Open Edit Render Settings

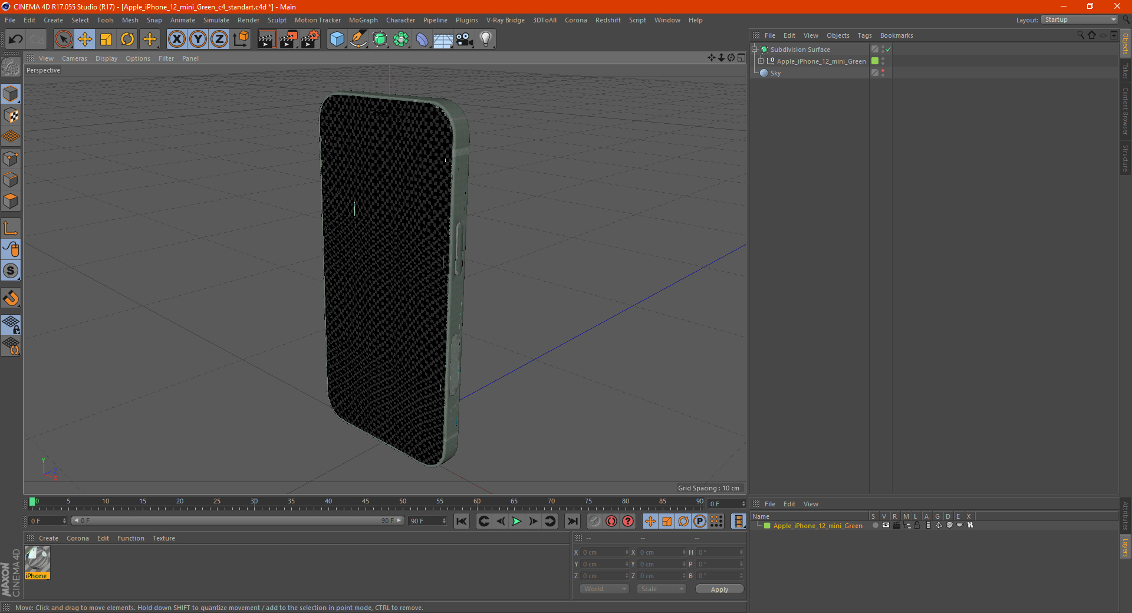pyautogui.click(x=310, y=39)
